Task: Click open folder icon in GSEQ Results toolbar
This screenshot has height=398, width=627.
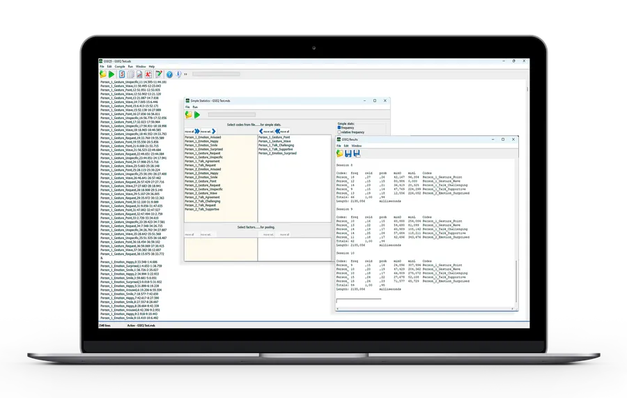Action: [x=340, y=153]
